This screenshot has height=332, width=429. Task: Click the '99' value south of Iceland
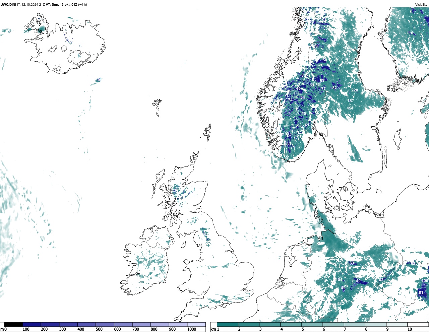99,80
